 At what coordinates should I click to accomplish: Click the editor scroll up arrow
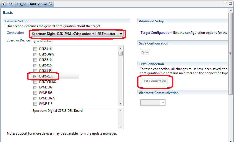[x=231, y=10]
